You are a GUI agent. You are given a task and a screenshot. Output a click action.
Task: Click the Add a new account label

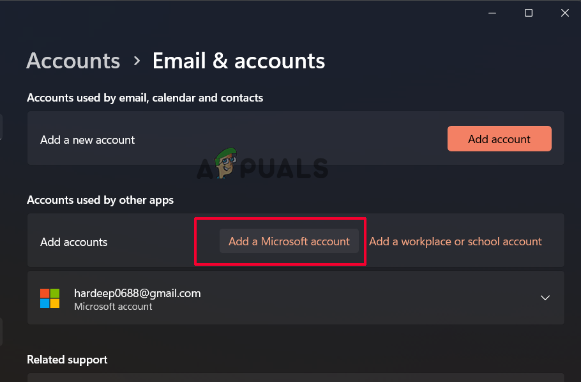tap(87, 140)
